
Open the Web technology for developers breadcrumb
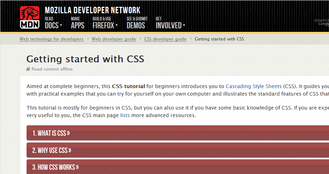coord(52,39)
